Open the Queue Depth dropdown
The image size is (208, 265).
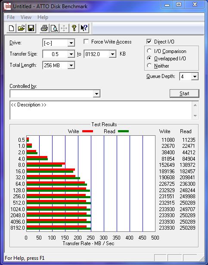pos(195,77)
